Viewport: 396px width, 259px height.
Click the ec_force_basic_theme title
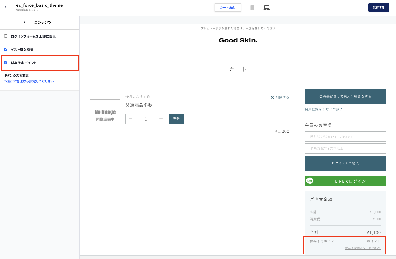point(40,5)
